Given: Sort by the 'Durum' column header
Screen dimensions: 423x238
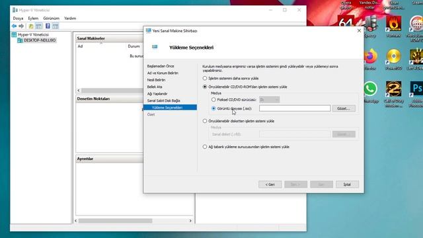Looking at the screenshot, I should tap(134, 46).
